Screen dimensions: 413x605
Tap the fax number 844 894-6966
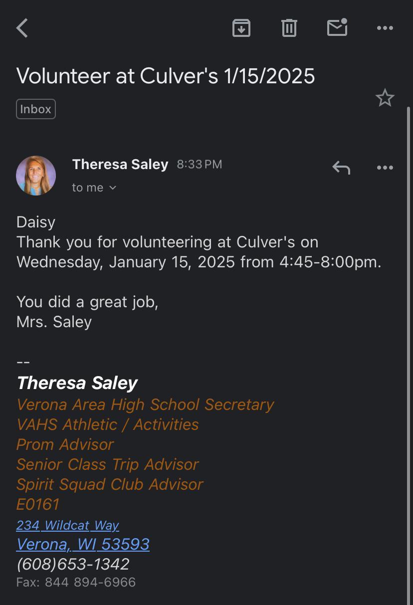click(x=90, y=582)
